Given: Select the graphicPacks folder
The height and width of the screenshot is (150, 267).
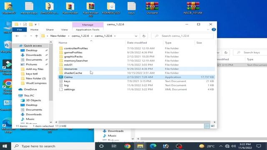Looking at the screenshot, I should coord(73,57).
